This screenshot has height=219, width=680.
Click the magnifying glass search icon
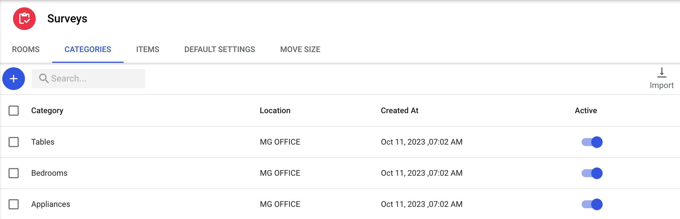pos(44,78)
